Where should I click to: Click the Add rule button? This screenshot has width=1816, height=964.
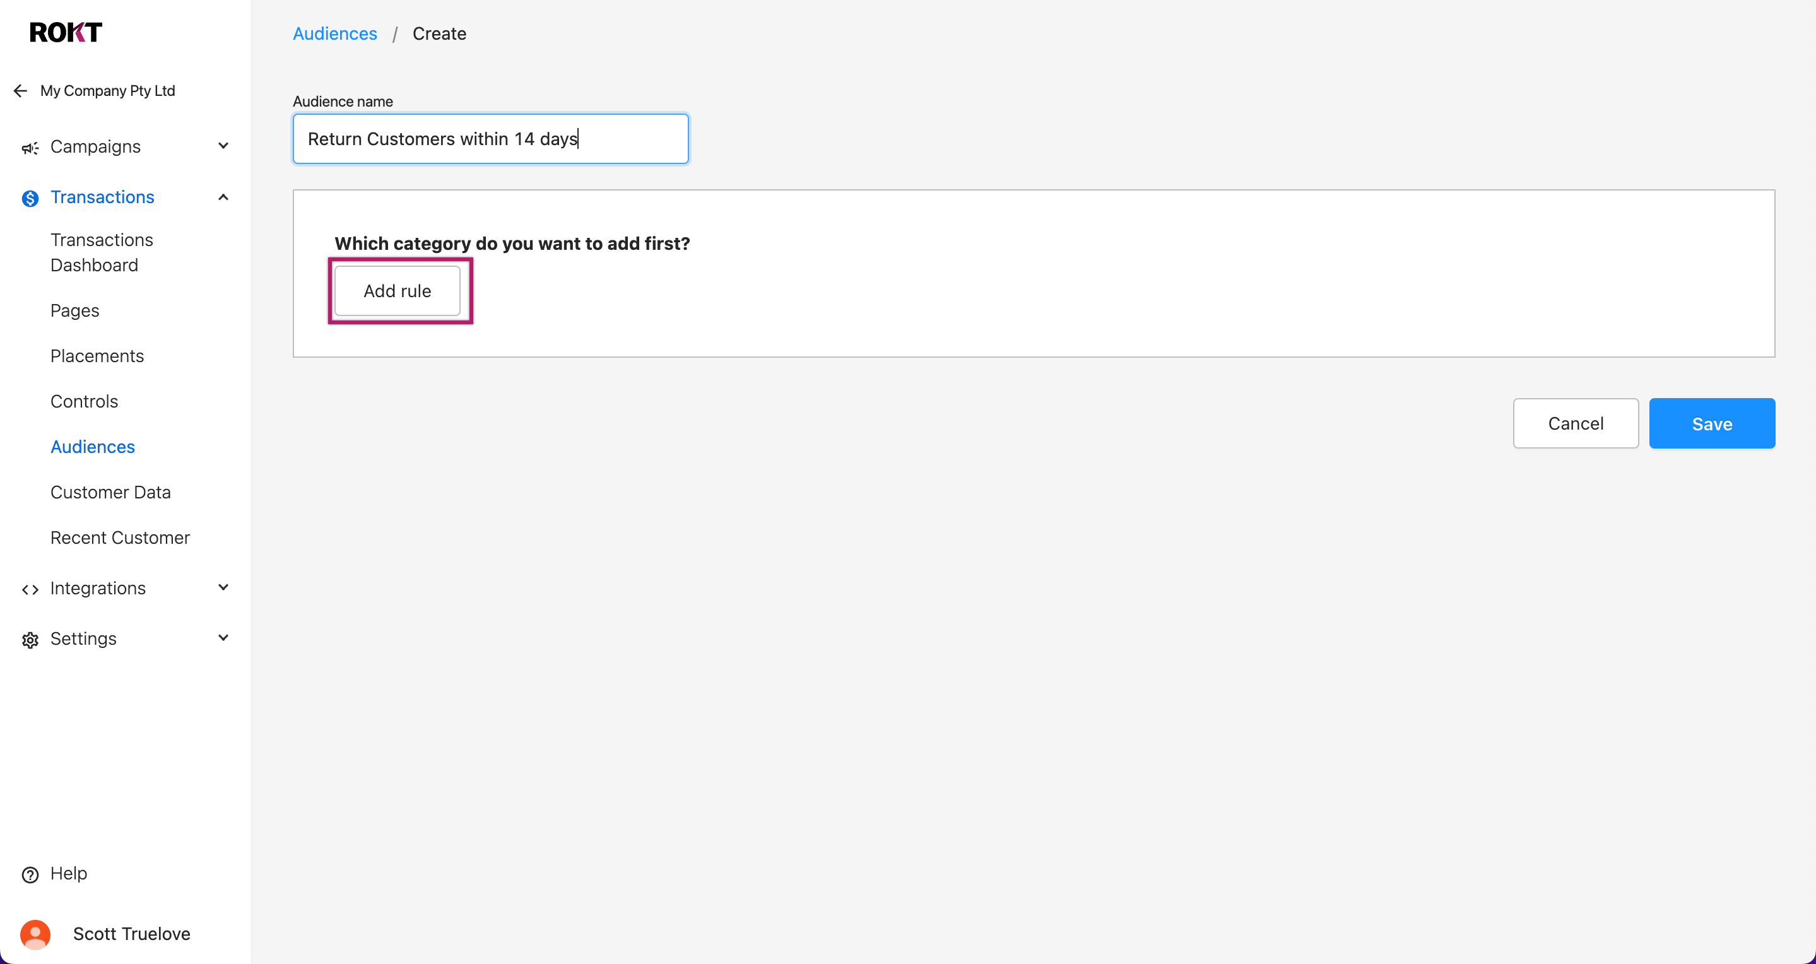click(x=398, y=290)
